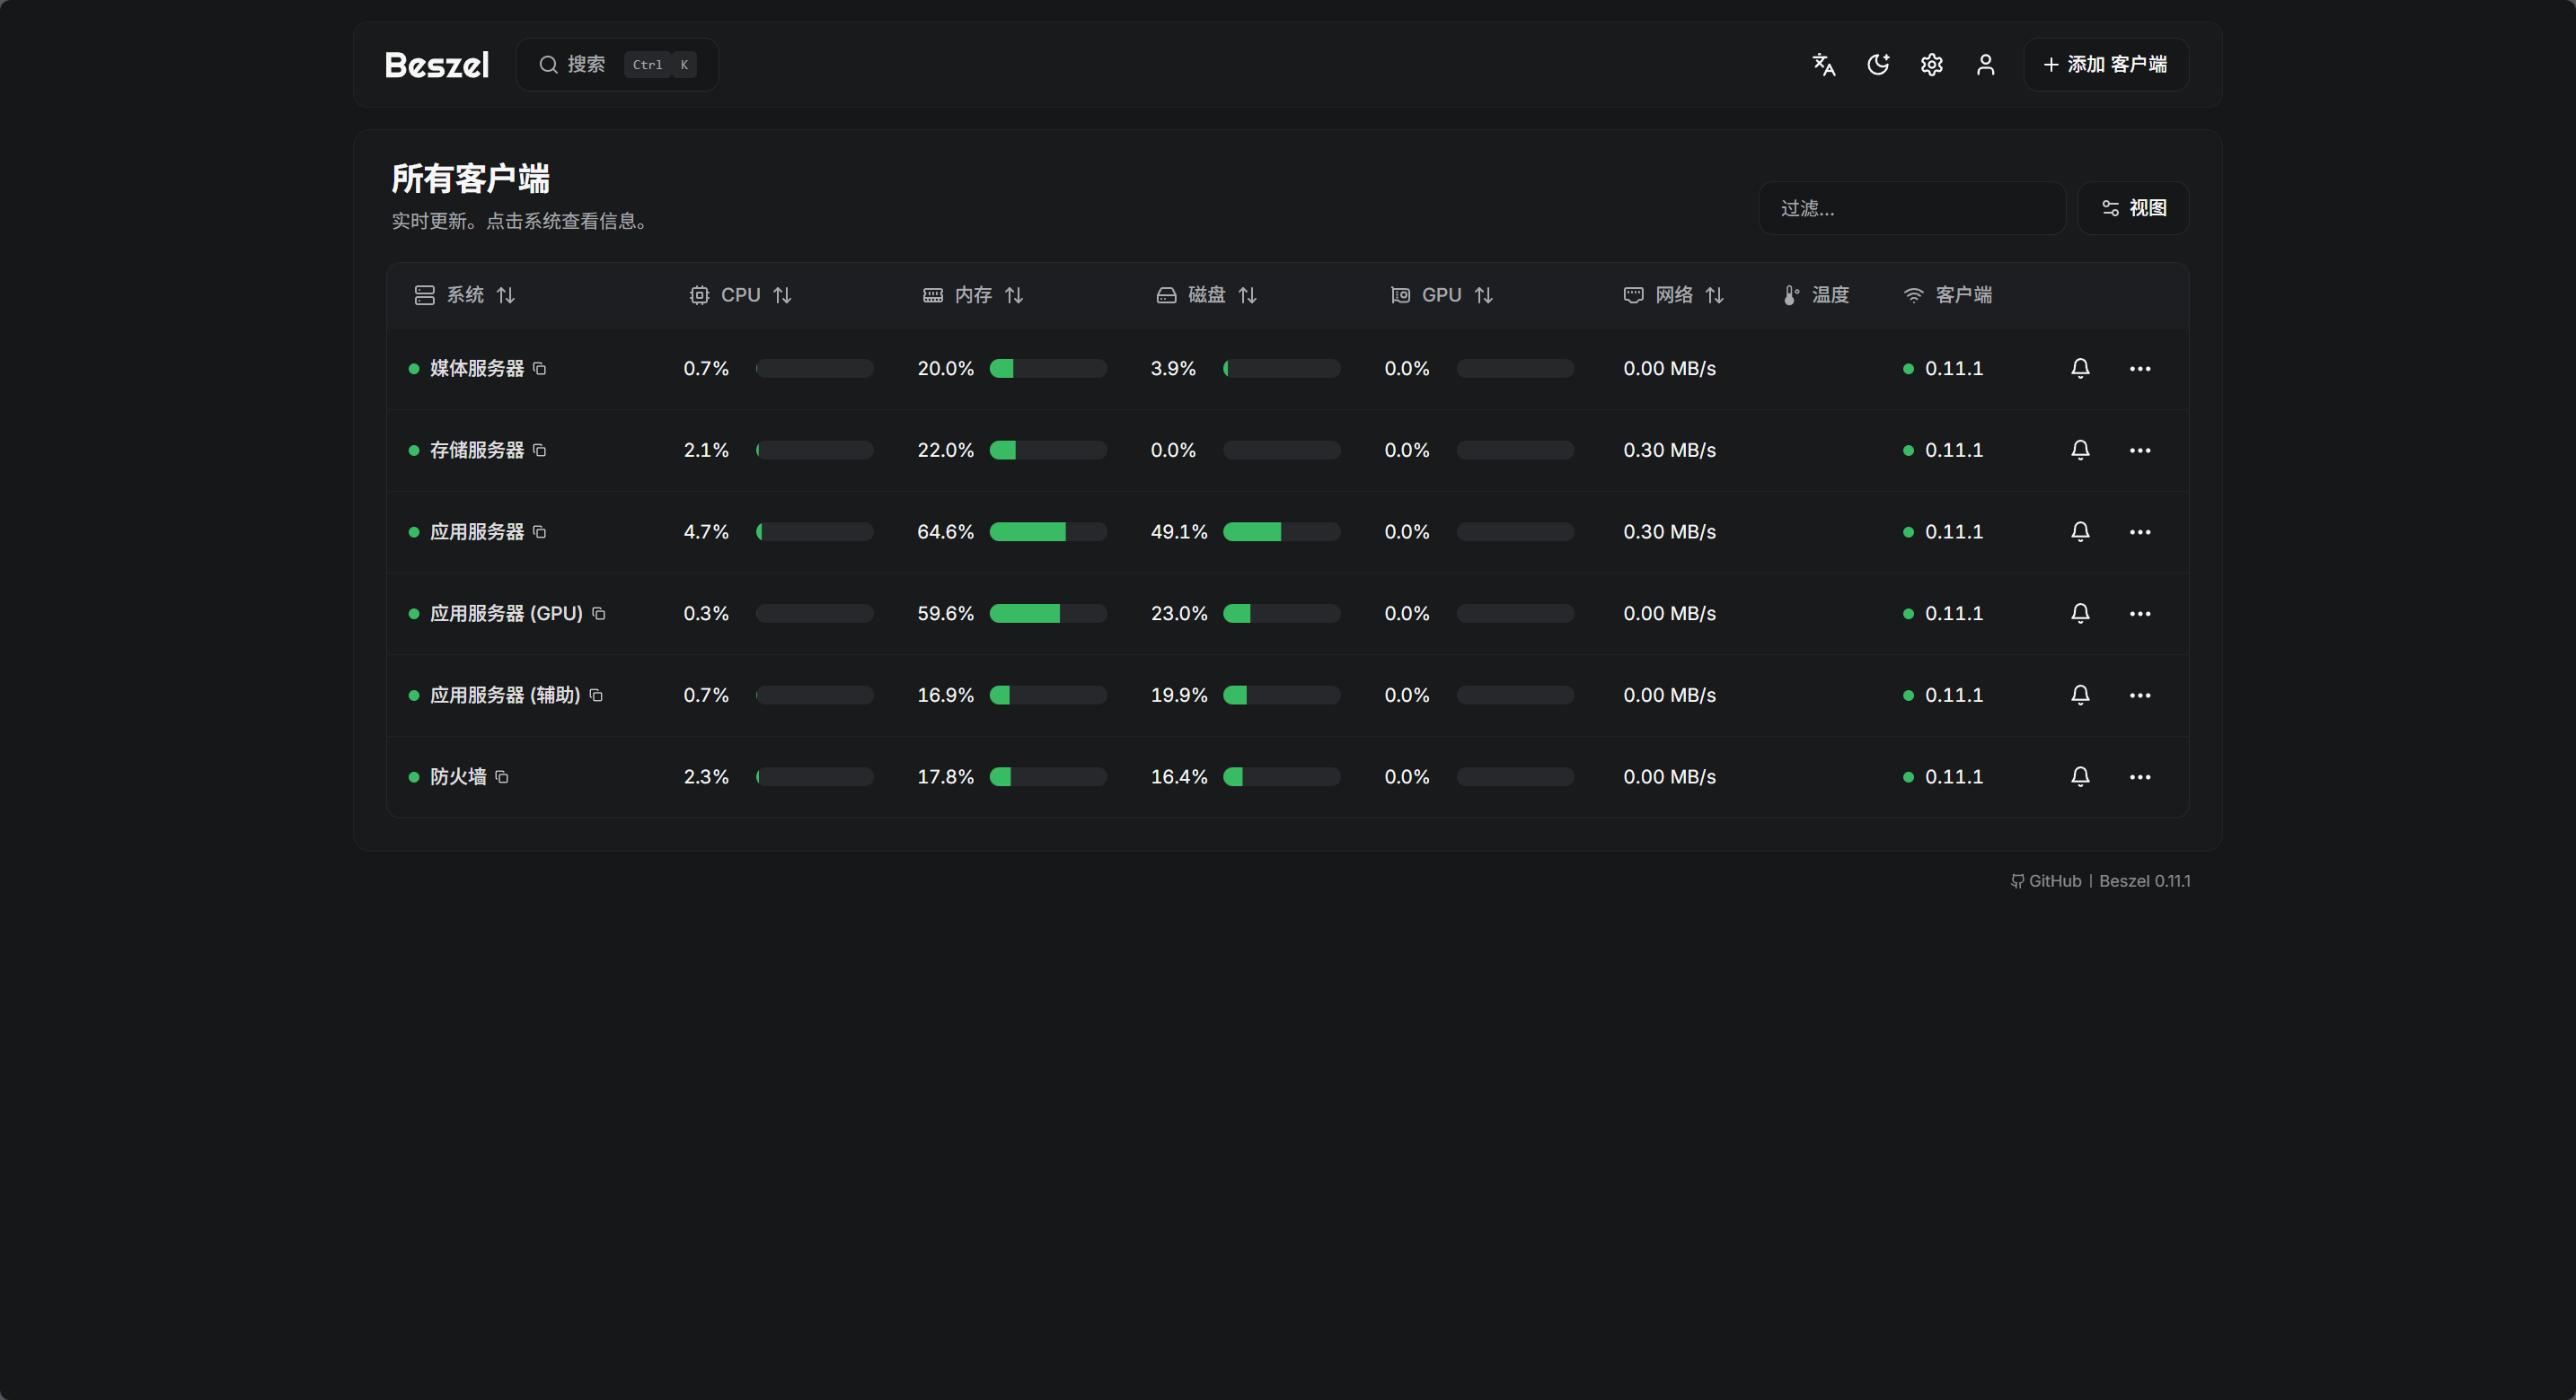Open alerts bell for 应用服务器 (GPU)

(x=2080, y=614)
